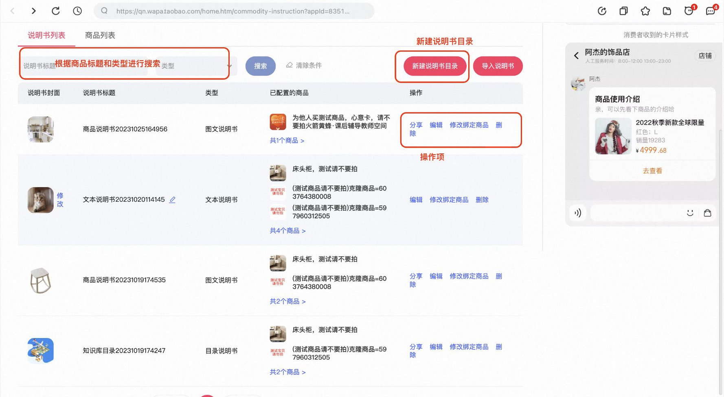Click 分享 for 知识库目录20231019174247

pyautogui.click(x=416, y=347)
